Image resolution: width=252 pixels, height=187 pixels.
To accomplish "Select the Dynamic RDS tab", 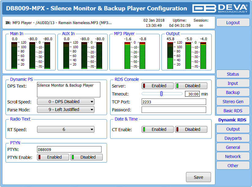I will click(x=232, y=120).
